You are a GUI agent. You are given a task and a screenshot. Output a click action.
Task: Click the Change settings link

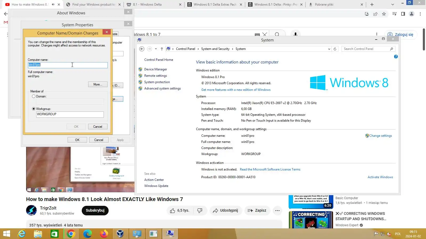click(380, 136)
